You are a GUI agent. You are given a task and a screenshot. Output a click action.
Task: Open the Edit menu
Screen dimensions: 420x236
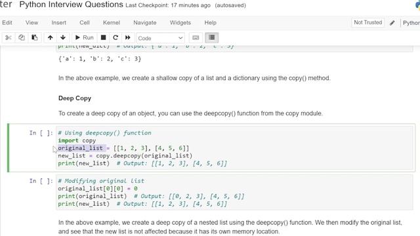pos(7,23)
